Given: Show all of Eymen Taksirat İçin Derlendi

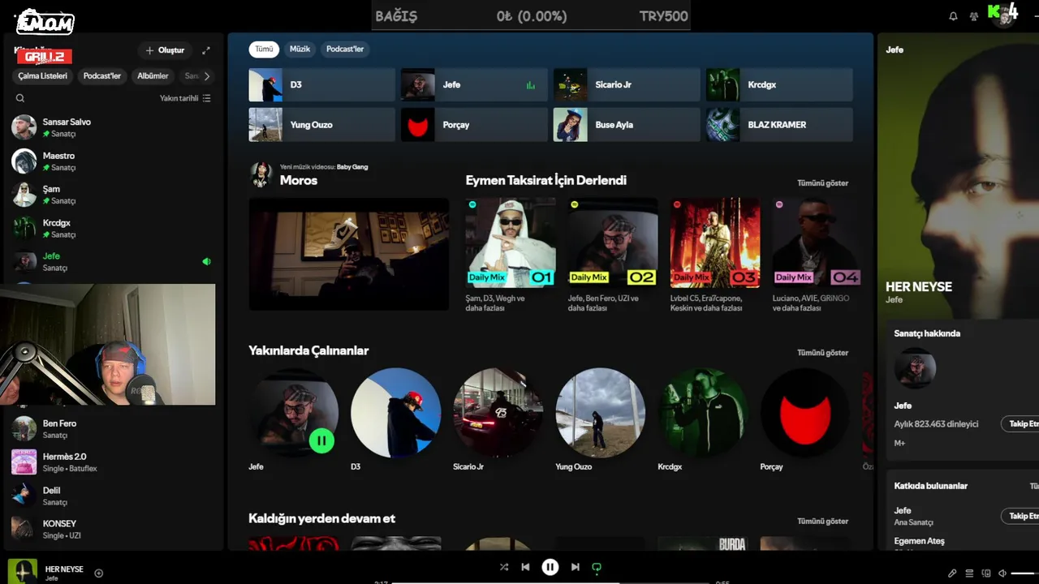Looking at the screenshot, I should pyautogui.click(x=822, y=183).
